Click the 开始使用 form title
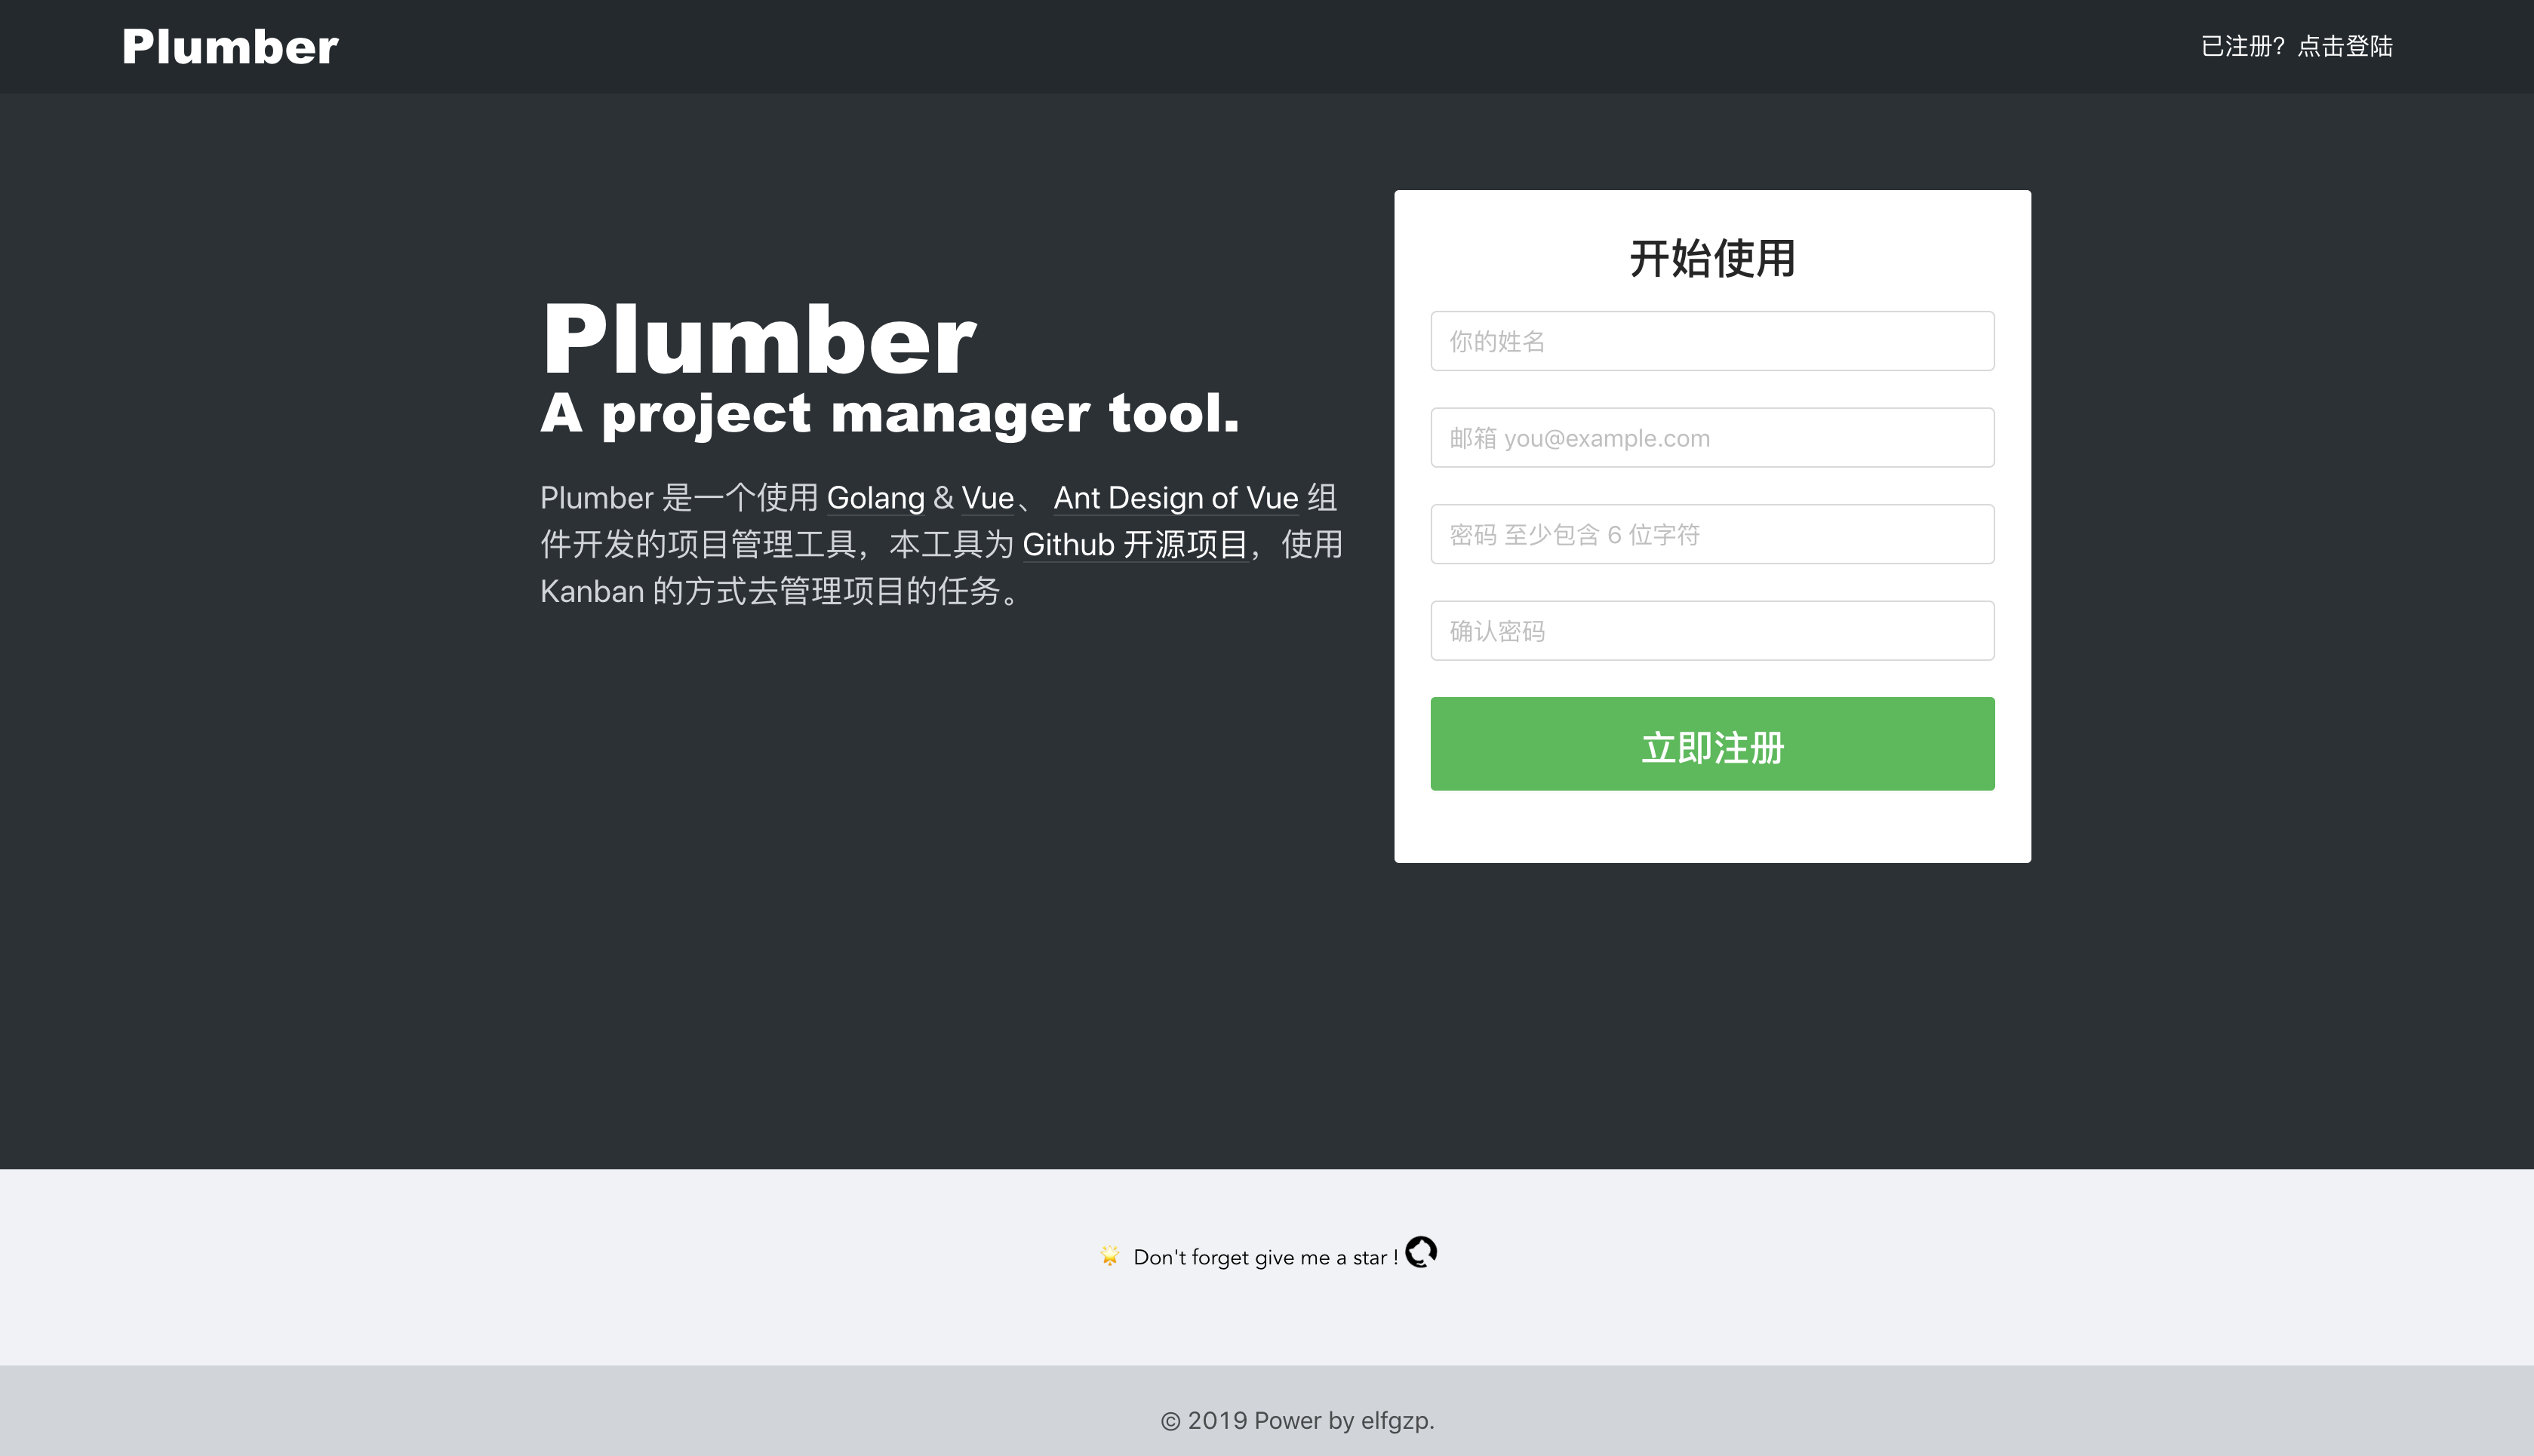The height and width of the screenshot is (1456, 2534). [1712, 259]
